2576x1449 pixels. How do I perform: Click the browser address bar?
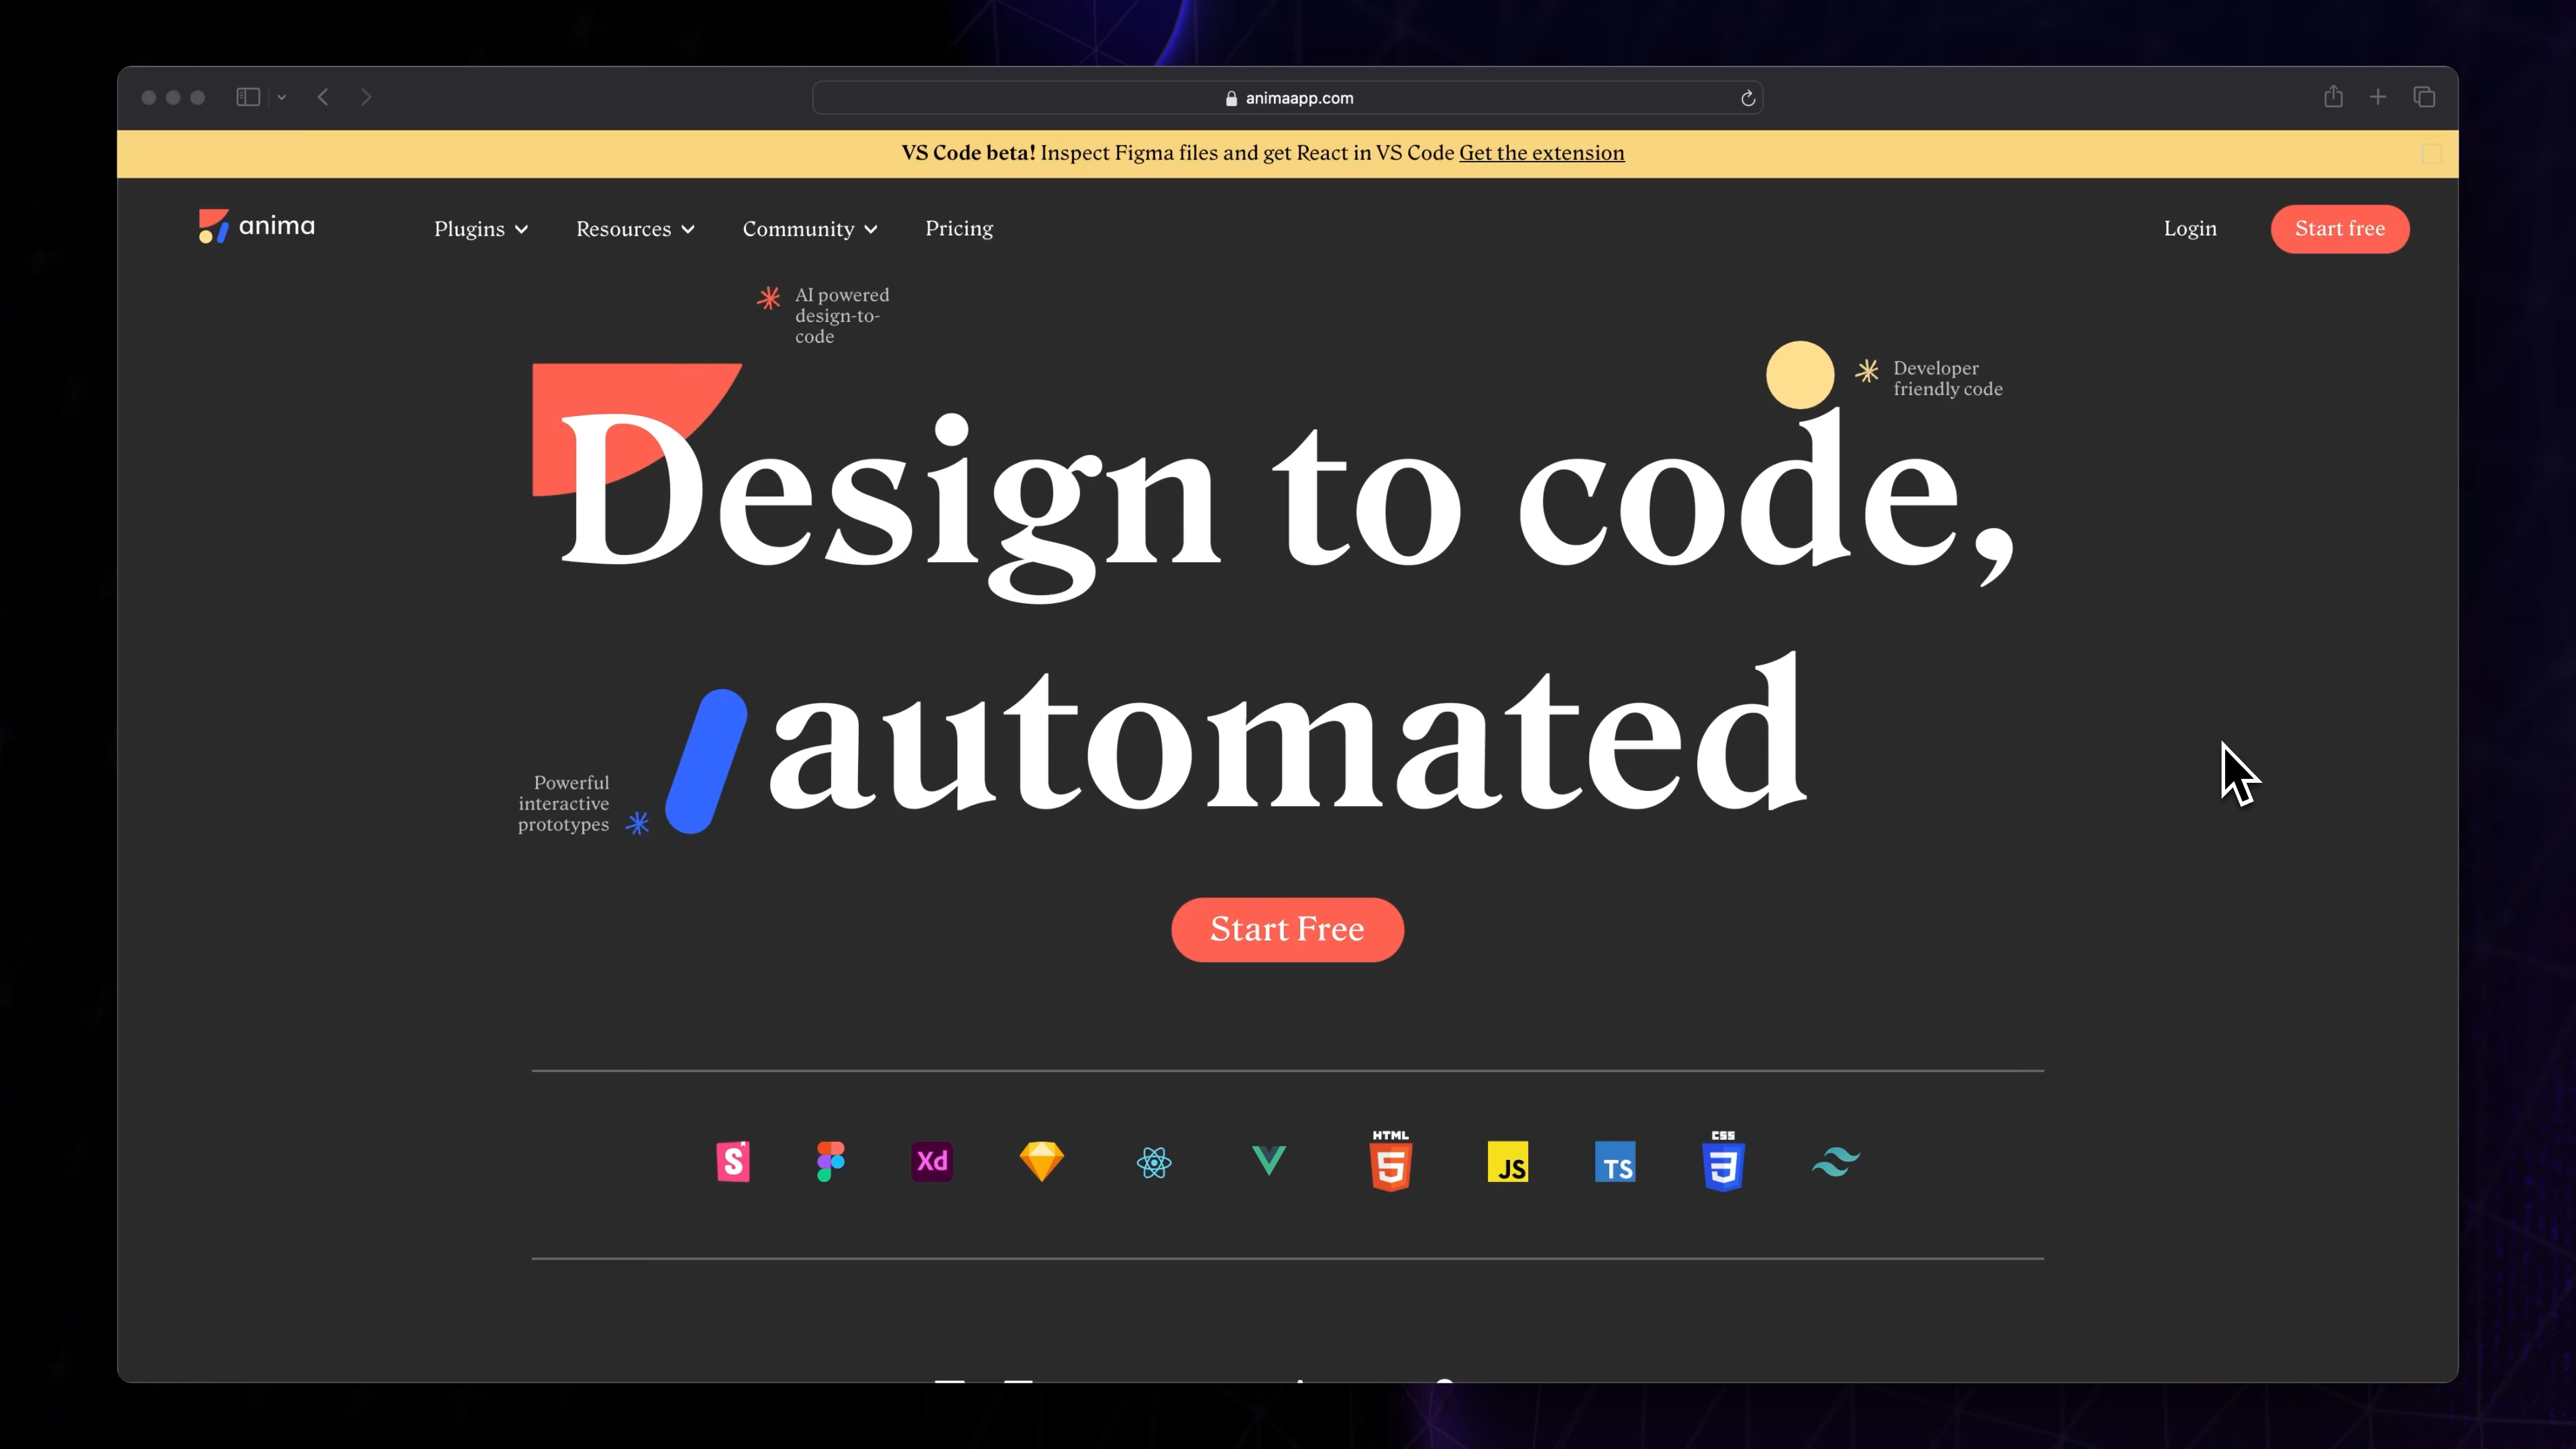point(1288,97)
